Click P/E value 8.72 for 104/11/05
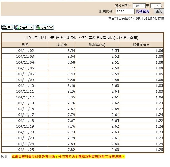The image size is (170, 167). pyautogui.click(x=71, y=68)
